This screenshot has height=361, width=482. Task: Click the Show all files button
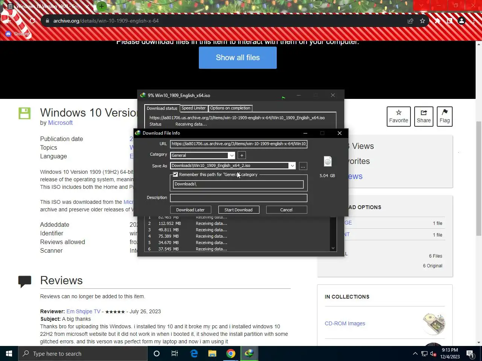tap(238, 58)
